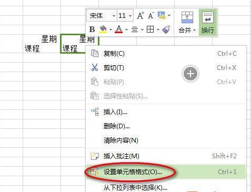Expand the alignment dropdown arrow
Image resolution: width=251 pixels, height=192 pixels.
click(x=142, y=29)
